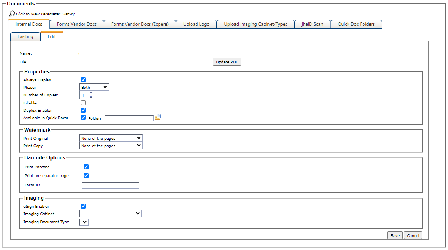
Task: Uncheck Print Barcode
Action: tap(86, 167)
